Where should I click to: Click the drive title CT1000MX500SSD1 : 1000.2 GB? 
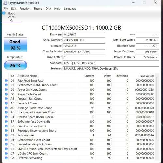click(x=81, y=28)
